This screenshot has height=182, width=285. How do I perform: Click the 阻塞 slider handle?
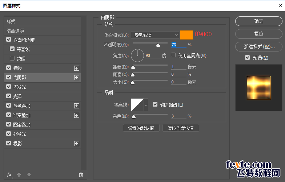pyautogui.click(x=133, y=75)
